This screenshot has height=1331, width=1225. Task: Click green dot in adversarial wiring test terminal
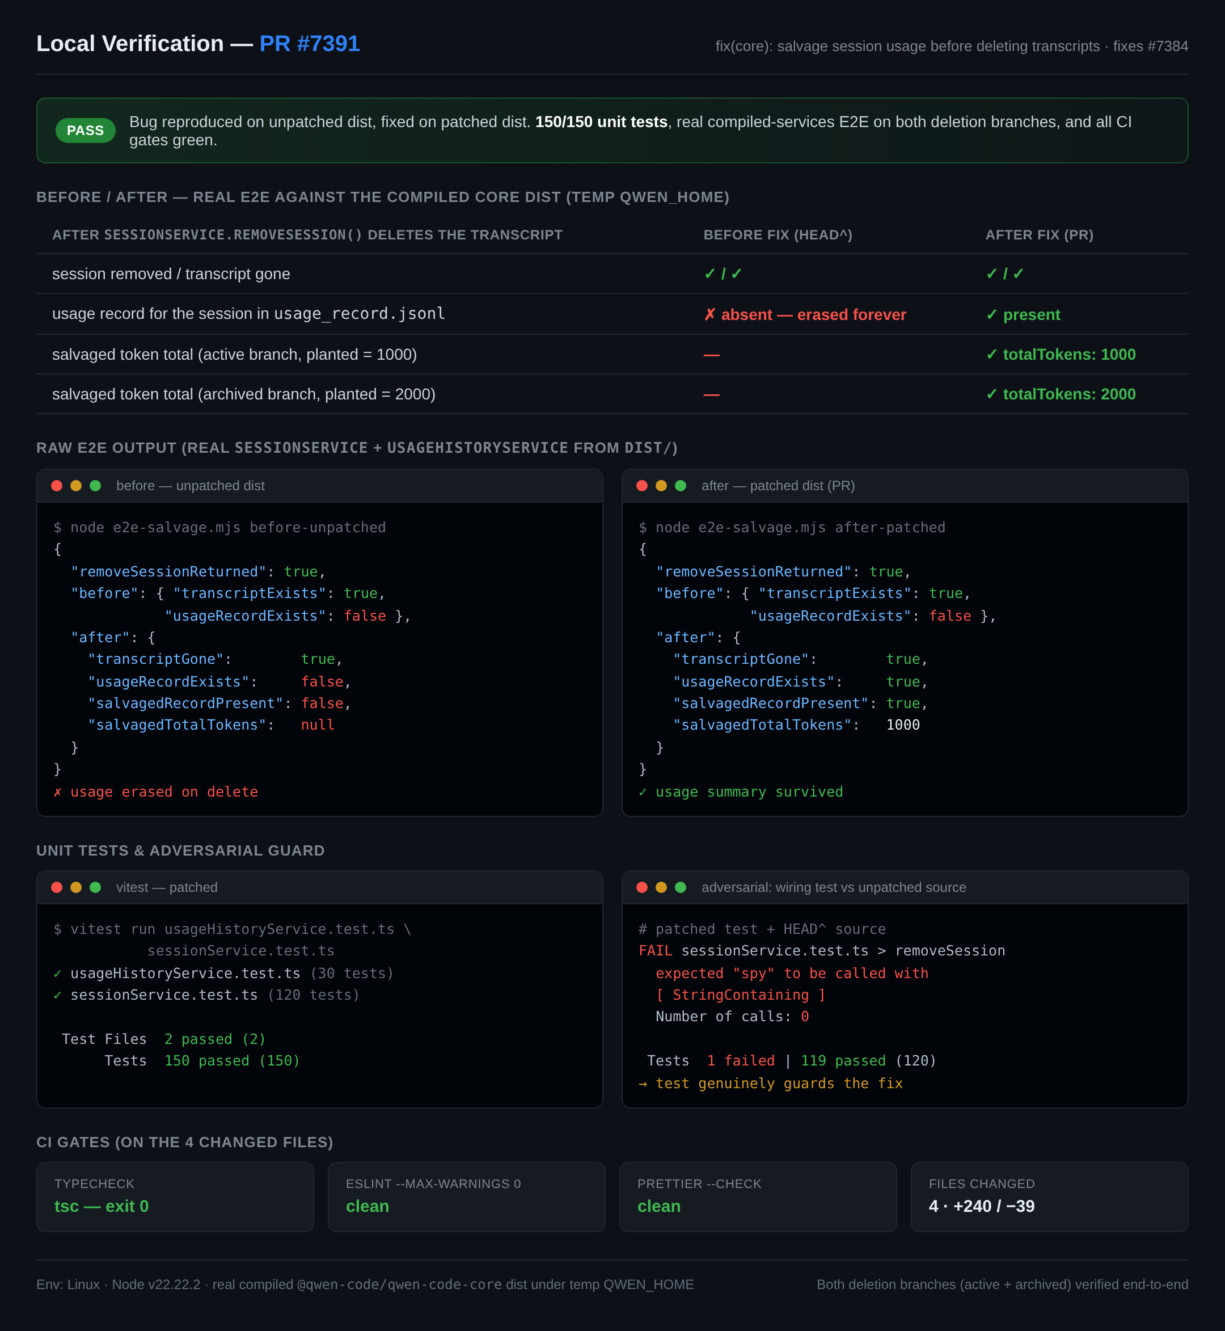click(x=680, y=887)
